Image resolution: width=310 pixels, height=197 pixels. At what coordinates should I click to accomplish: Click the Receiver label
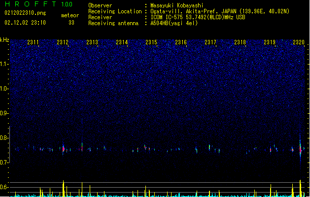[x=100, y=17]
